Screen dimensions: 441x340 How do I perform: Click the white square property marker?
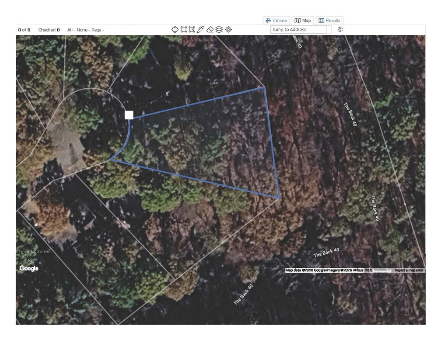[129, 115]
